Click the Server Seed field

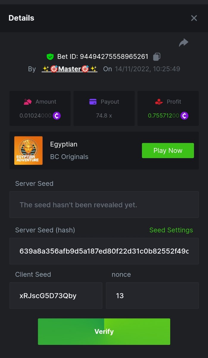(104, 205)
